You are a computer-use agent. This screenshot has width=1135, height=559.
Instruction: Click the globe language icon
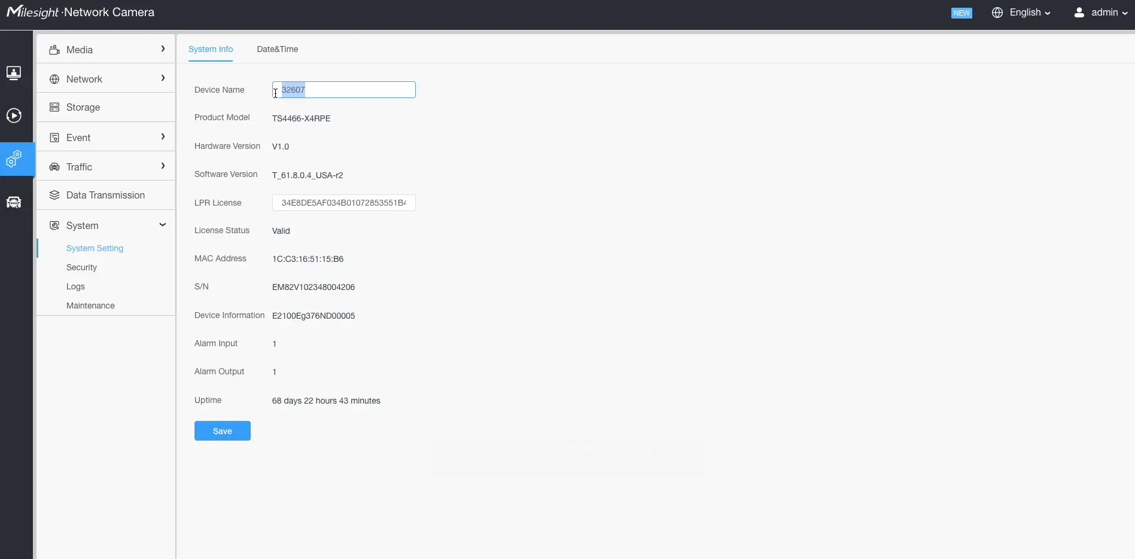997,13
